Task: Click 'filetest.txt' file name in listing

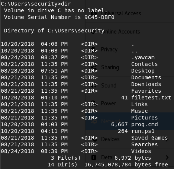Action: click(151, 98)
